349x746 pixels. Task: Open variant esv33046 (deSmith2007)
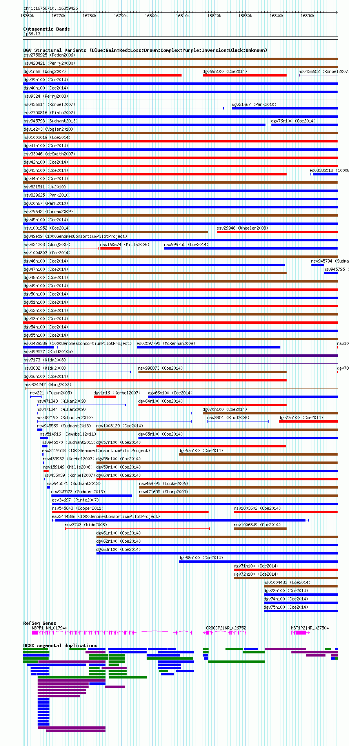pyautogui.click(x=49, y=154)
